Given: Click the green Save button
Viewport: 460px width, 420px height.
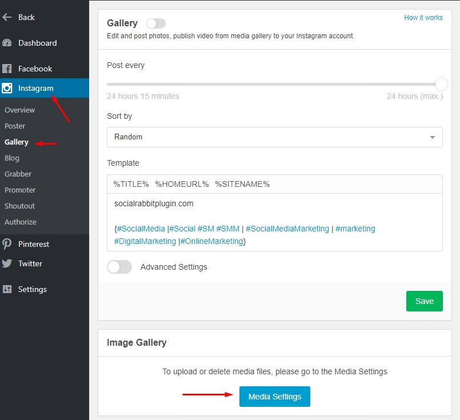Looking at the screenshot, I should 424,301.
